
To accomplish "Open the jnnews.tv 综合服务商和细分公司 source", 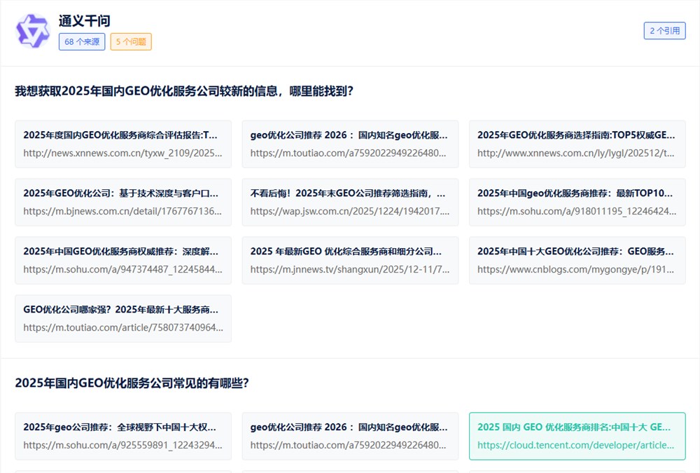I will pos(350,260).
